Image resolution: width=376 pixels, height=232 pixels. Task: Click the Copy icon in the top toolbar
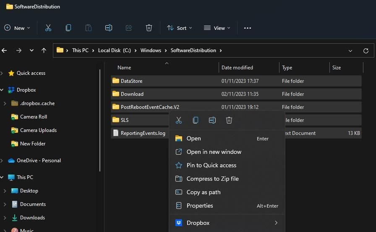(68, 28)
